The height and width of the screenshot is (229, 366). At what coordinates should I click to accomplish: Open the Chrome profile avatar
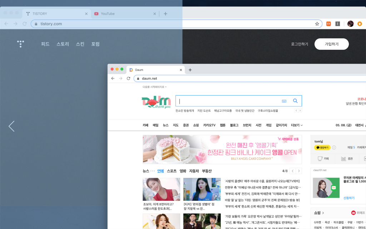(x=350, y=24)
